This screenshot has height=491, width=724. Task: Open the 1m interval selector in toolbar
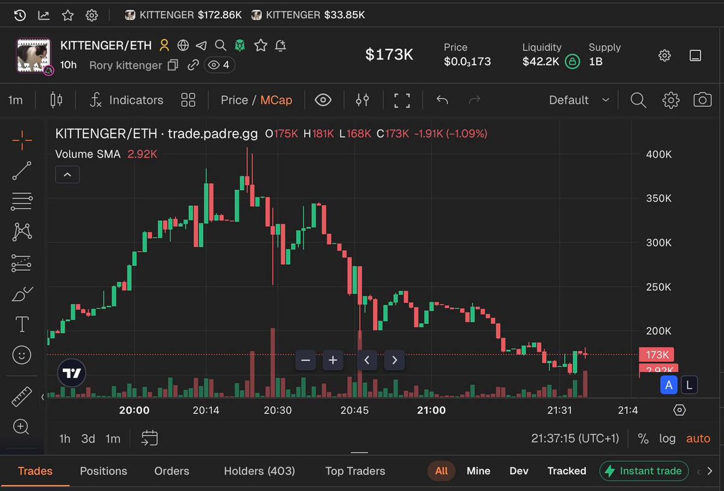[16, 100]
